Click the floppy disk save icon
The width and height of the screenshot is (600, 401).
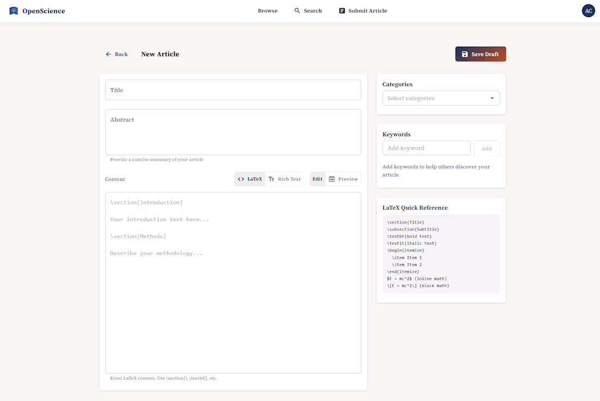[465, 54]
